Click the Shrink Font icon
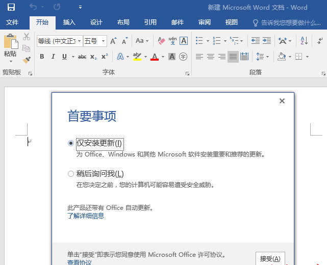 [x=124, y=41]
